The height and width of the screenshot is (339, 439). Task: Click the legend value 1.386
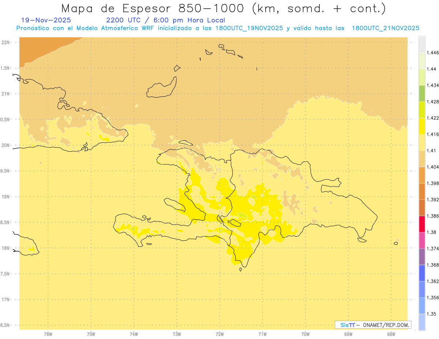[434, 216]
